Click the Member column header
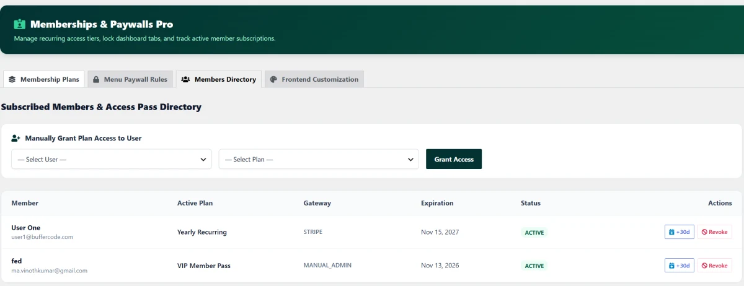Screen dimensions: 744x286 pyautogui.click(x=25, y=203)
